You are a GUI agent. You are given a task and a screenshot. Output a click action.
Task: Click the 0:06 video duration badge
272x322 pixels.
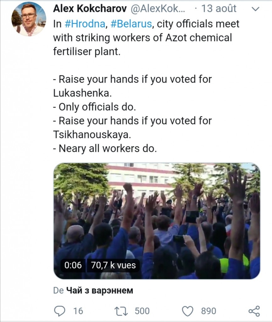click(73, 265)
